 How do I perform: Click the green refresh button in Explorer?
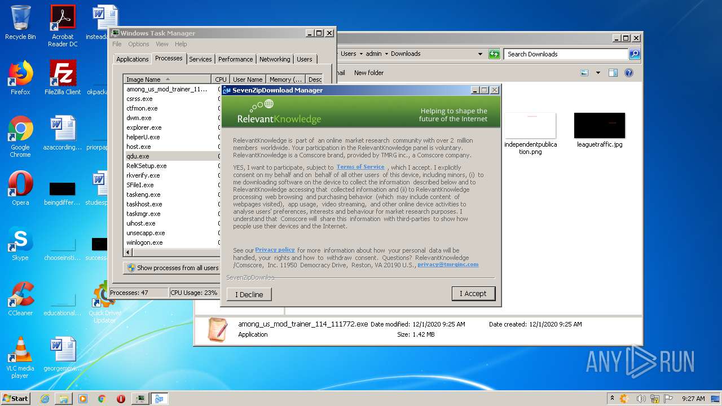click(x=494, y=54)
